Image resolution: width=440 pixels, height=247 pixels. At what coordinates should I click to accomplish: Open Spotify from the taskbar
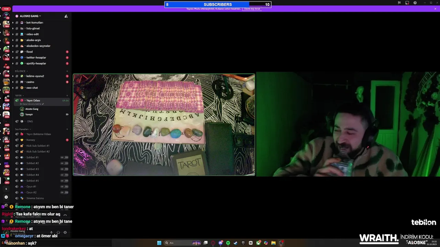[x=228, y=243]
